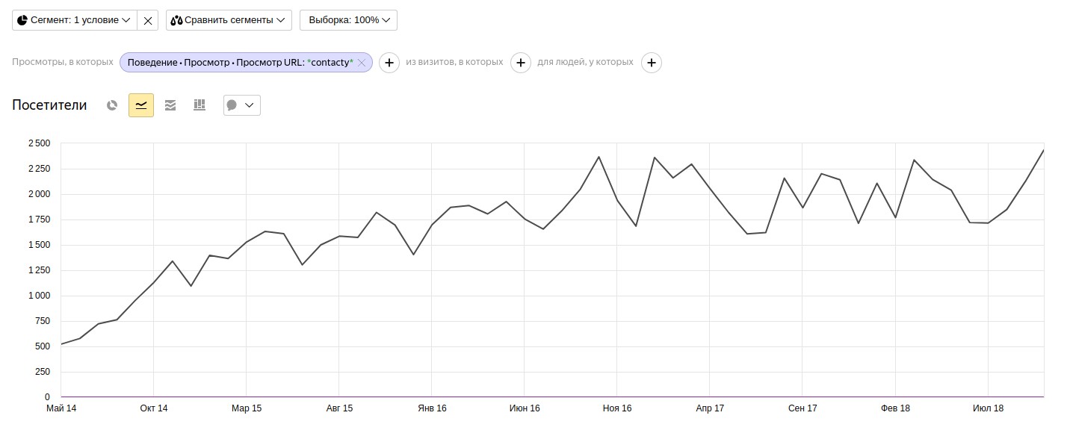1070x439 pixels.
Task: Switch to the pie chart view
Action: click(x=112, y=105)
